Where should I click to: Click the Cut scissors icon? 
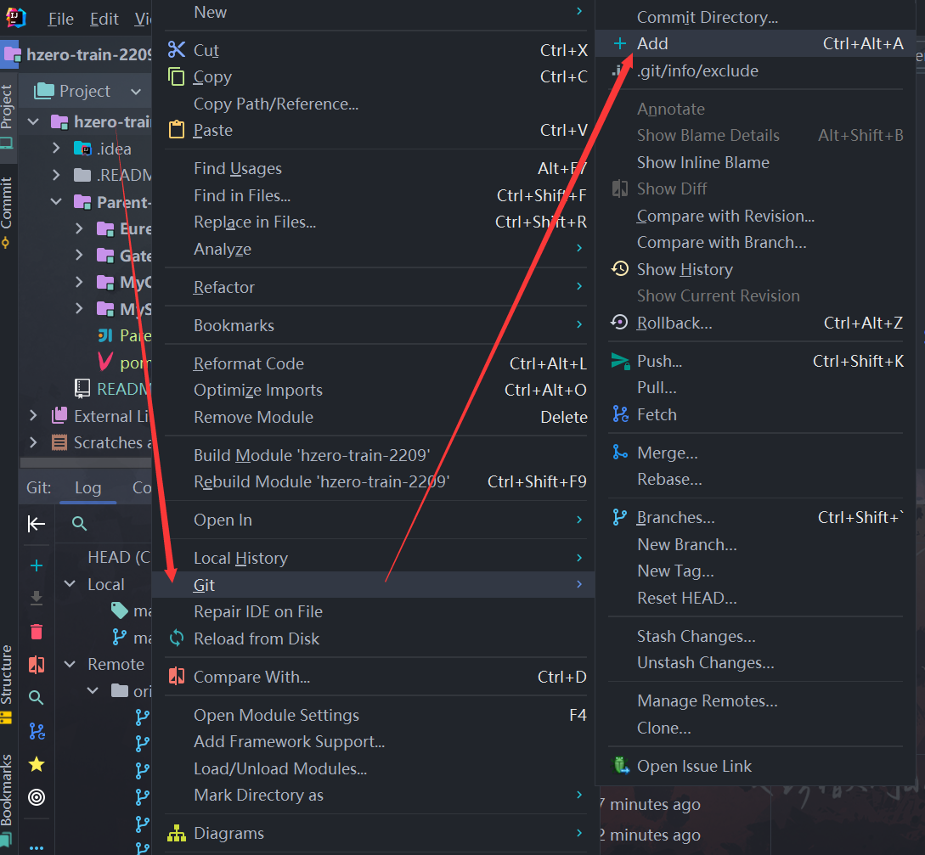pyautogui.click(x=177, y=50)
